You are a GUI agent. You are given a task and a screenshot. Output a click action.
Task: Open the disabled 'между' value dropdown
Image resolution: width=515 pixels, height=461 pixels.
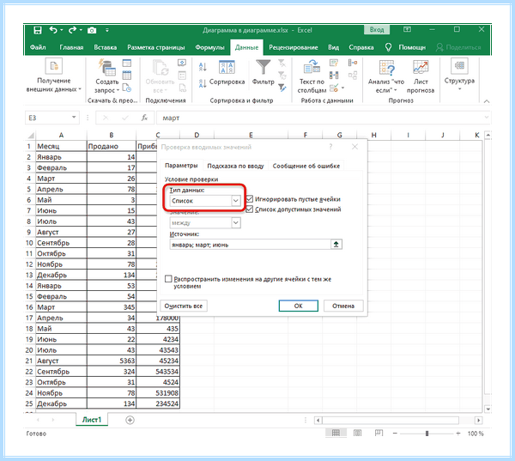(235, 223)
